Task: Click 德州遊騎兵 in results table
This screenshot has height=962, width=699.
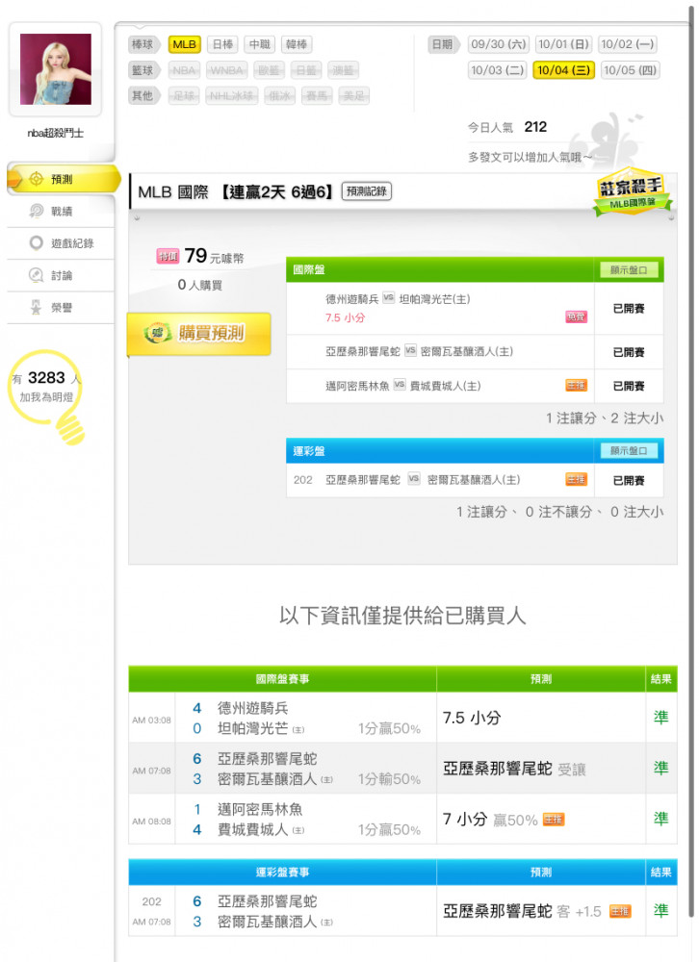Action: point(252,708)
